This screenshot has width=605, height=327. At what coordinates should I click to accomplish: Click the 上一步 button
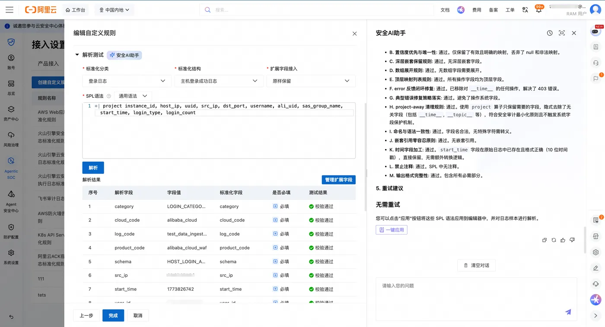tap(86, 315)
